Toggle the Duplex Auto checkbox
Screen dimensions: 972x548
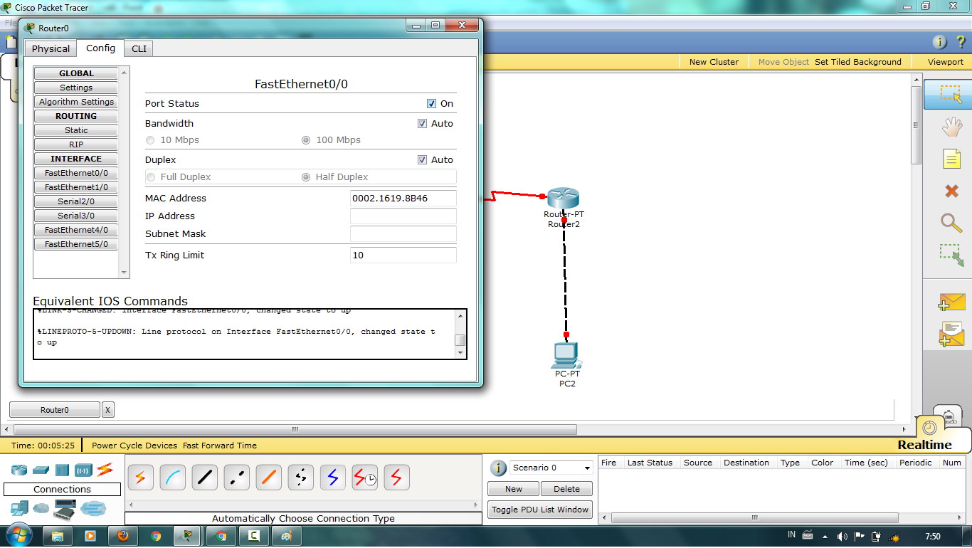pos(423,160)
